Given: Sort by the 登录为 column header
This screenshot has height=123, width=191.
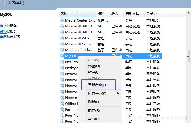Looking at the screenshot, I should coord(153,14).
